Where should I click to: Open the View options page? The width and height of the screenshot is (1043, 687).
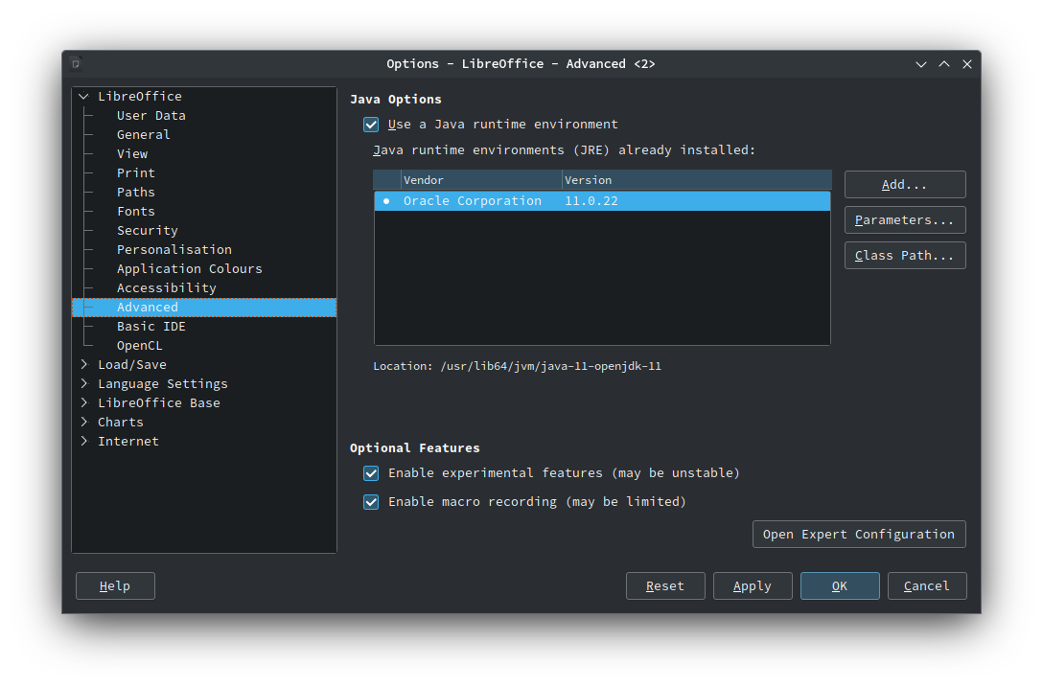point(132,154)
